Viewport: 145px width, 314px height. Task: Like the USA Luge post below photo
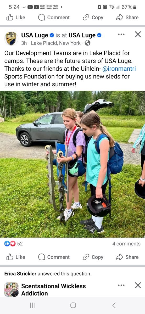[x=16, y=257]
